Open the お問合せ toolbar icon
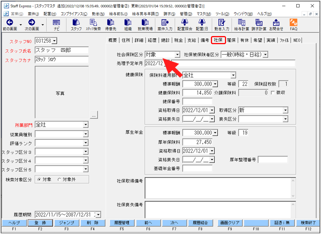Screen dimensions: 321x234 click(276, 25)
